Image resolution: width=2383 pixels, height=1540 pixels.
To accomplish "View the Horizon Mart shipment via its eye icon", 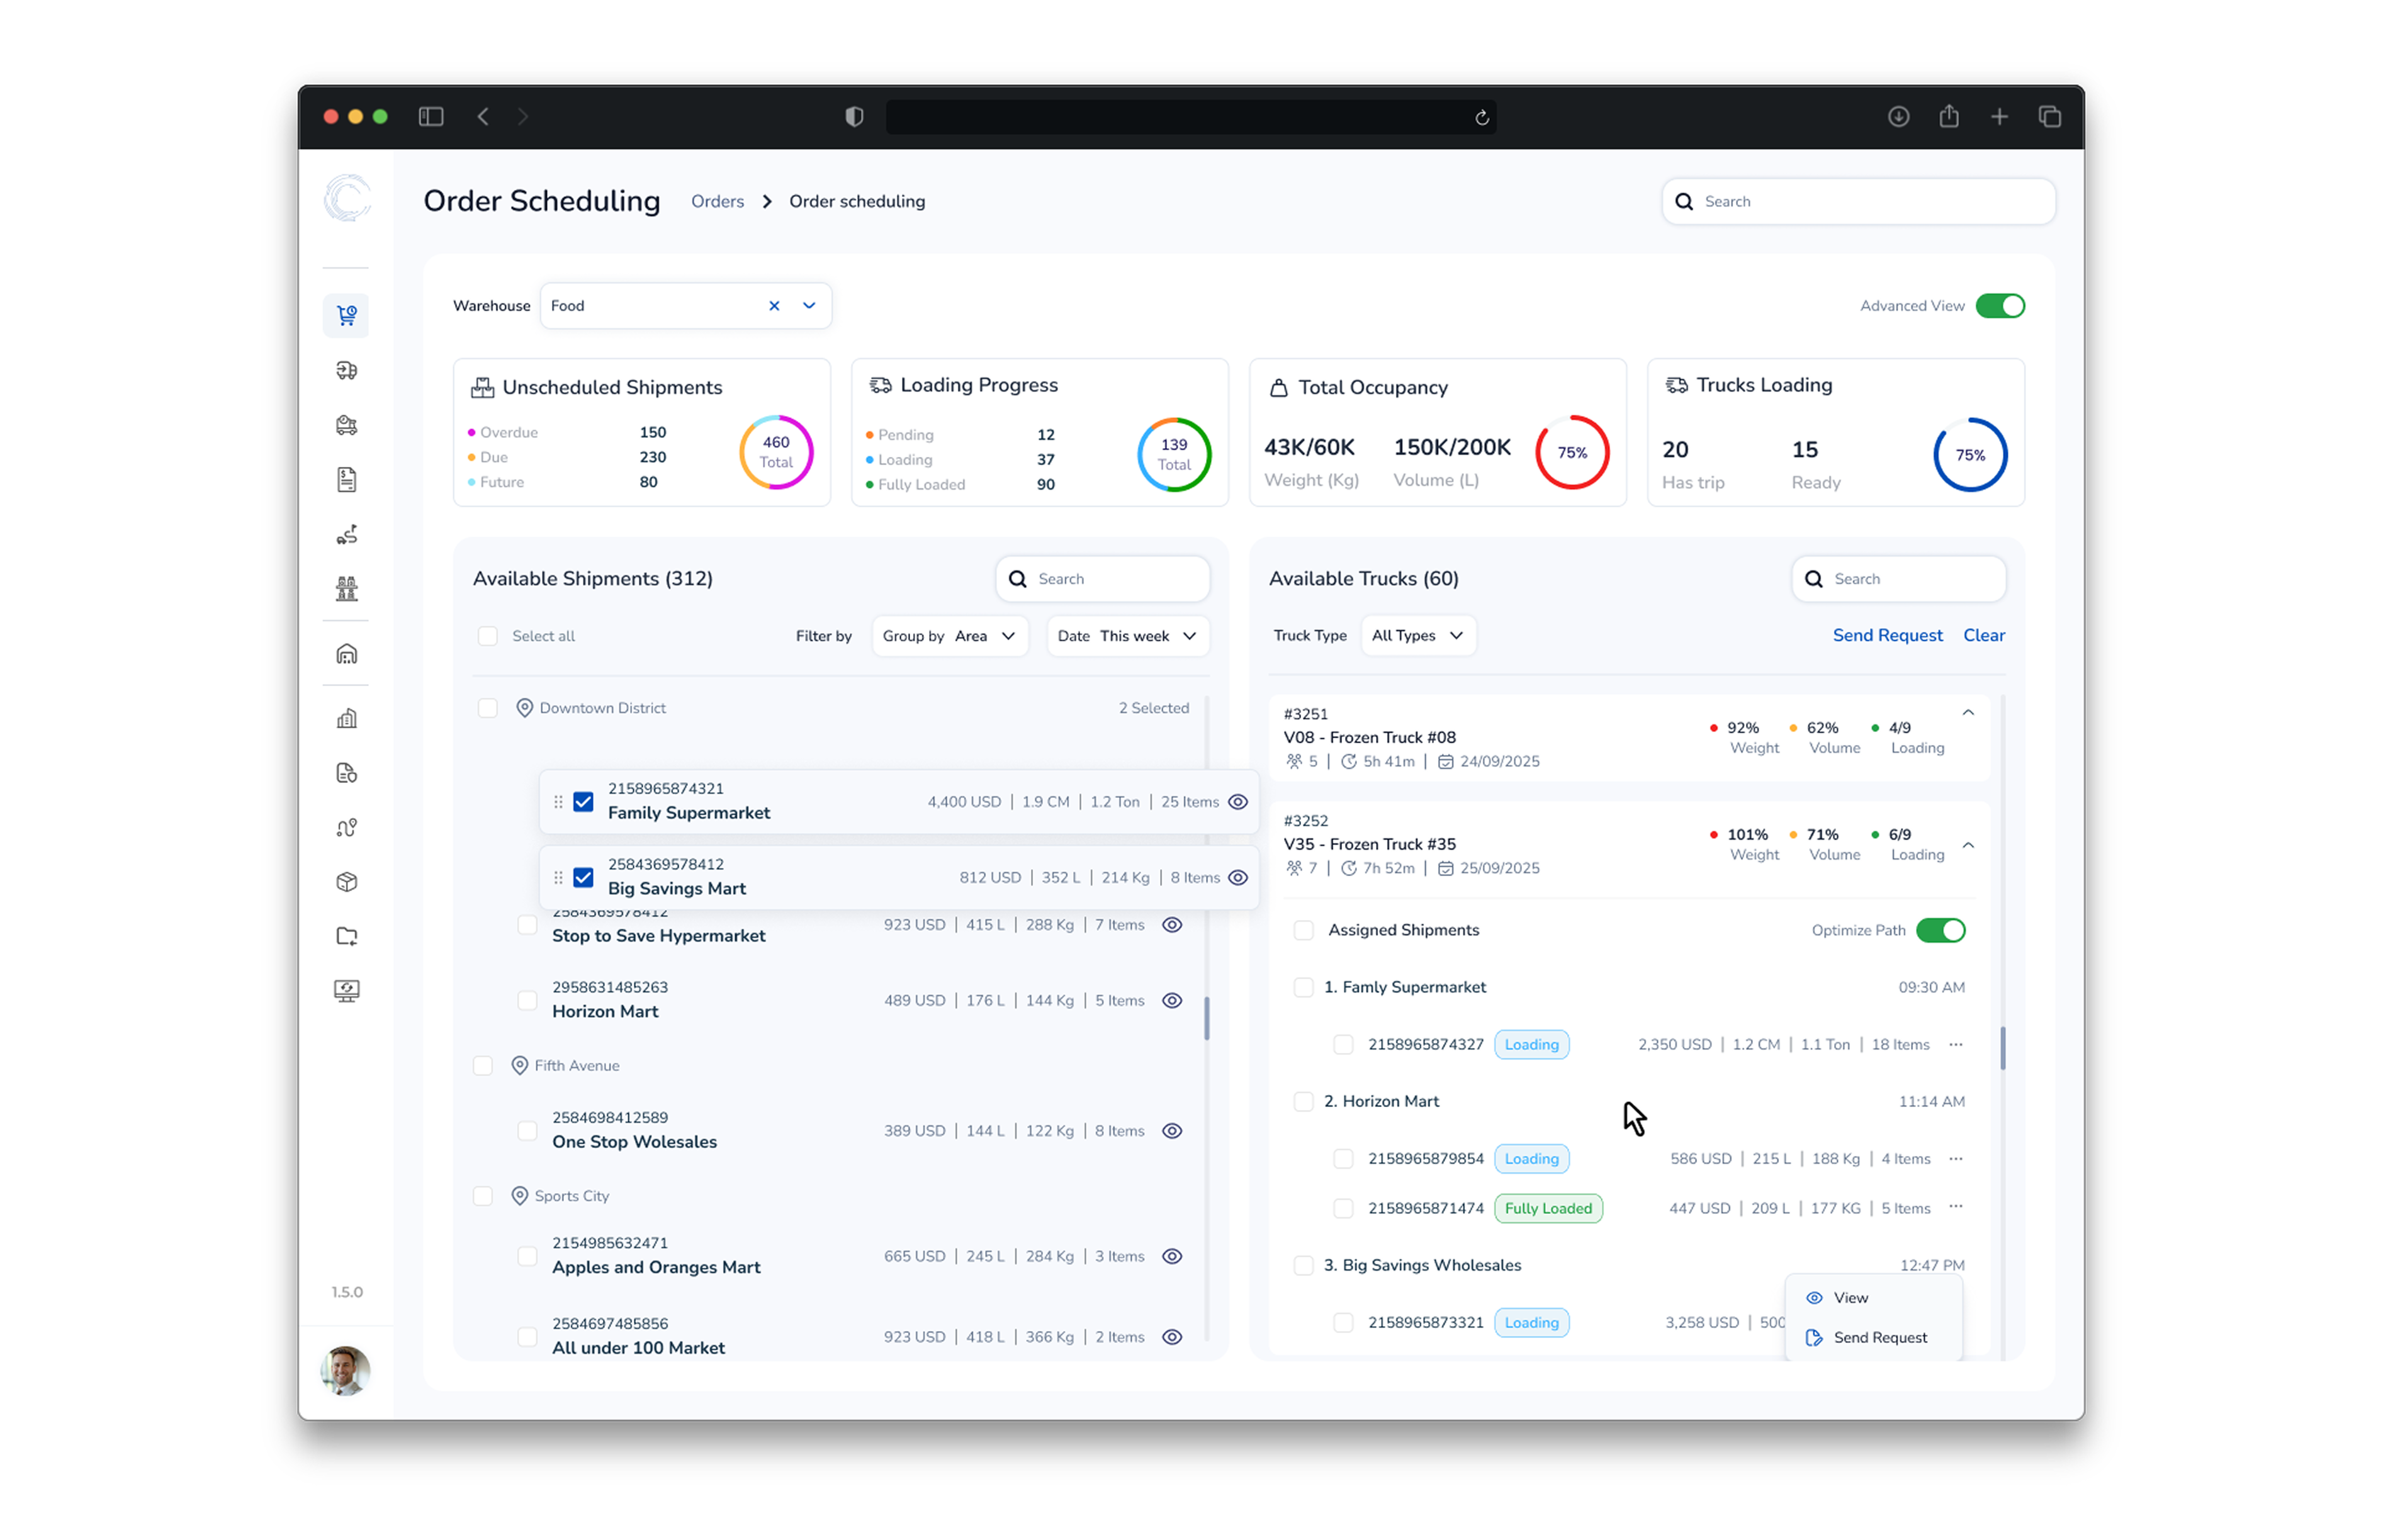I will point(1172,1001).
